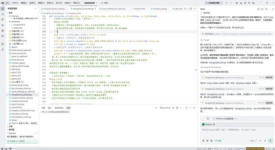Open the File(F) menu

coord(15,3)
